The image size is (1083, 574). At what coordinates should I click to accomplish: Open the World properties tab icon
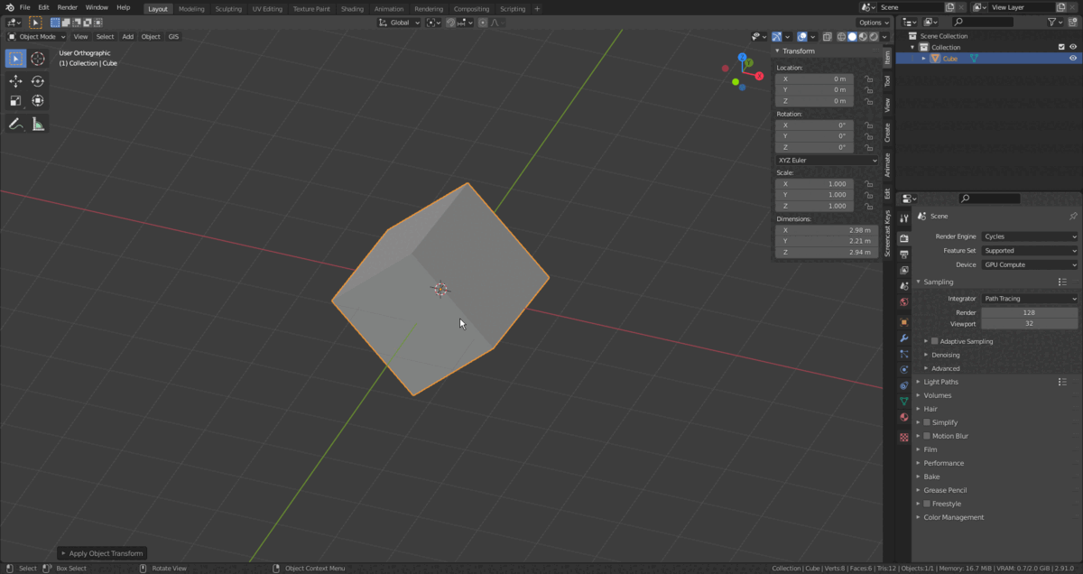click(904, 302)
